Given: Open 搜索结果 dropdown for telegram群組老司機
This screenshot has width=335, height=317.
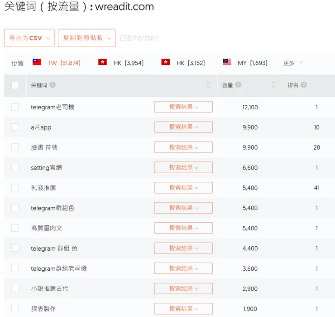Looking at the screenshot, I should [x=183, y=268].
